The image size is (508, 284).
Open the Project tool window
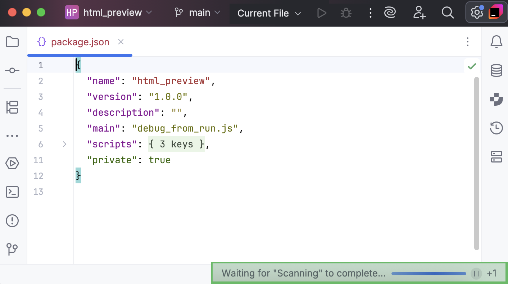tap(12, 42)
